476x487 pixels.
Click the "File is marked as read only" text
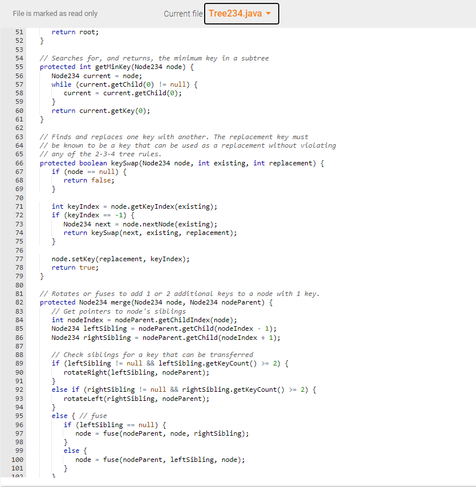coord(55,13)
